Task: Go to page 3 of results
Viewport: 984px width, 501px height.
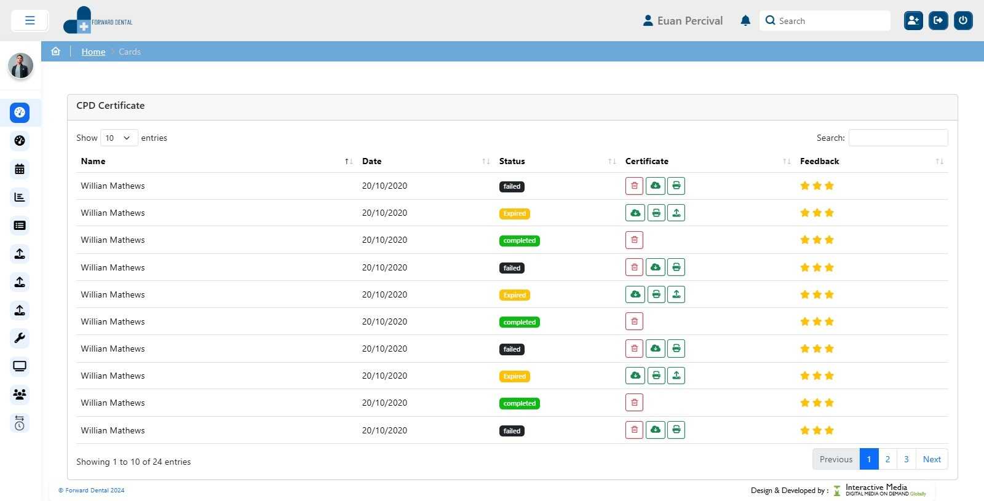Action: (x=906, y=459)
